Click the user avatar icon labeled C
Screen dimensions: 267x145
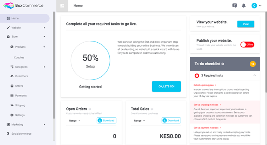(254, 6)
